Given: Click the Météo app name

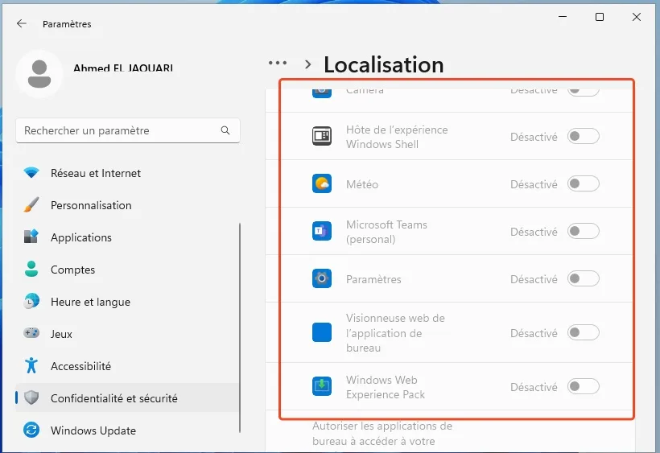Looking at the screenshot, I should (362, 184).
